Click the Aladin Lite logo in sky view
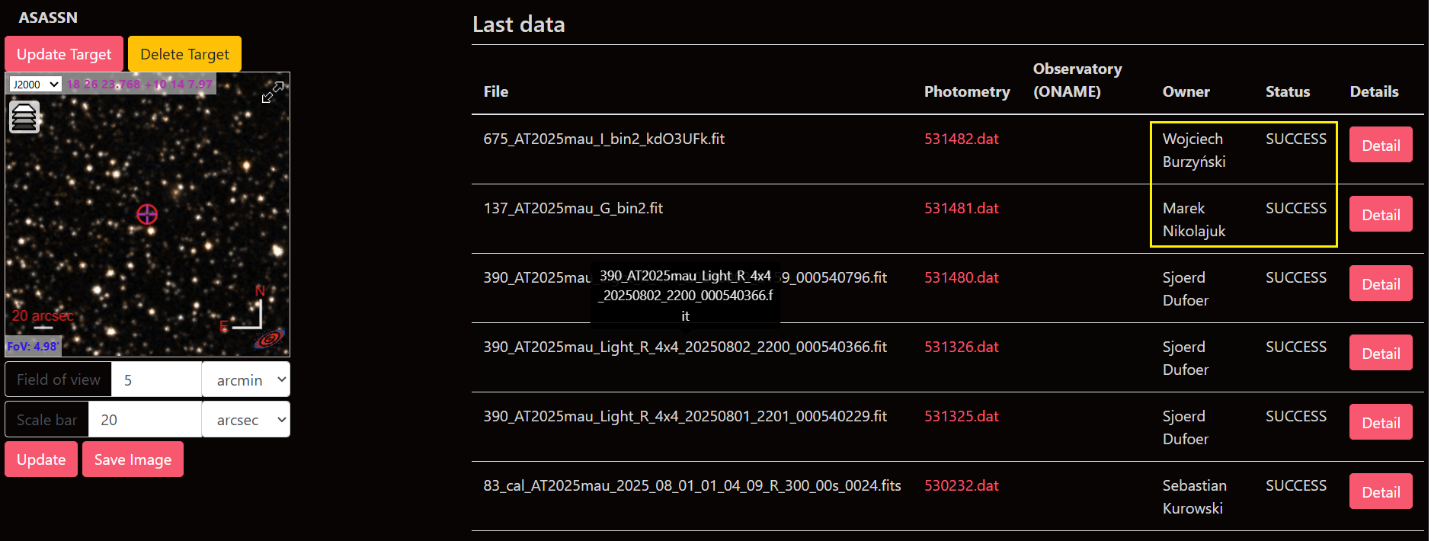Viewport: 1431px width, 541px height. tap(269, 338)
